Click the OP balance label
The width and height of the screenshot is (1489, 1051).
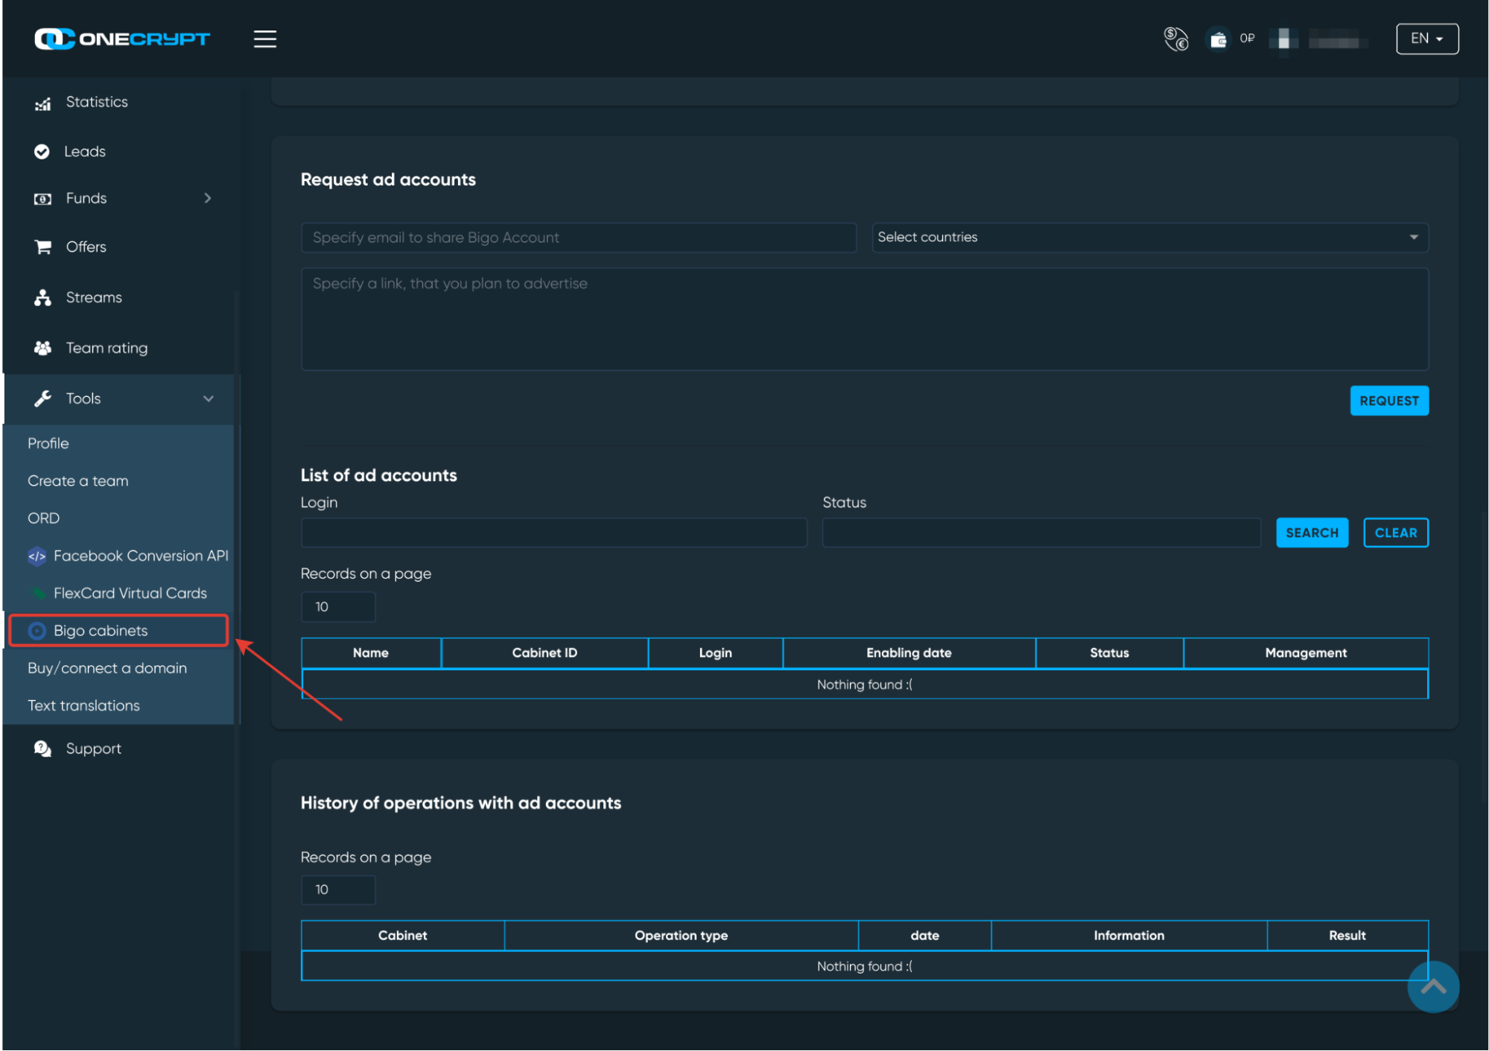coord(1247,39)
